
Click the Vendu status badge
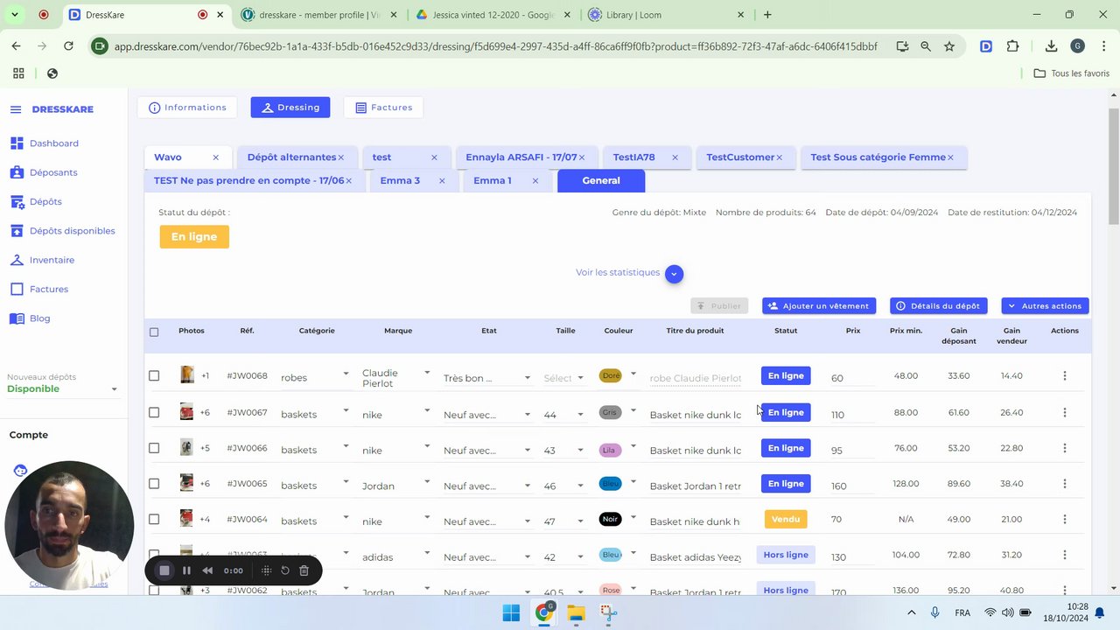[786, 520]
